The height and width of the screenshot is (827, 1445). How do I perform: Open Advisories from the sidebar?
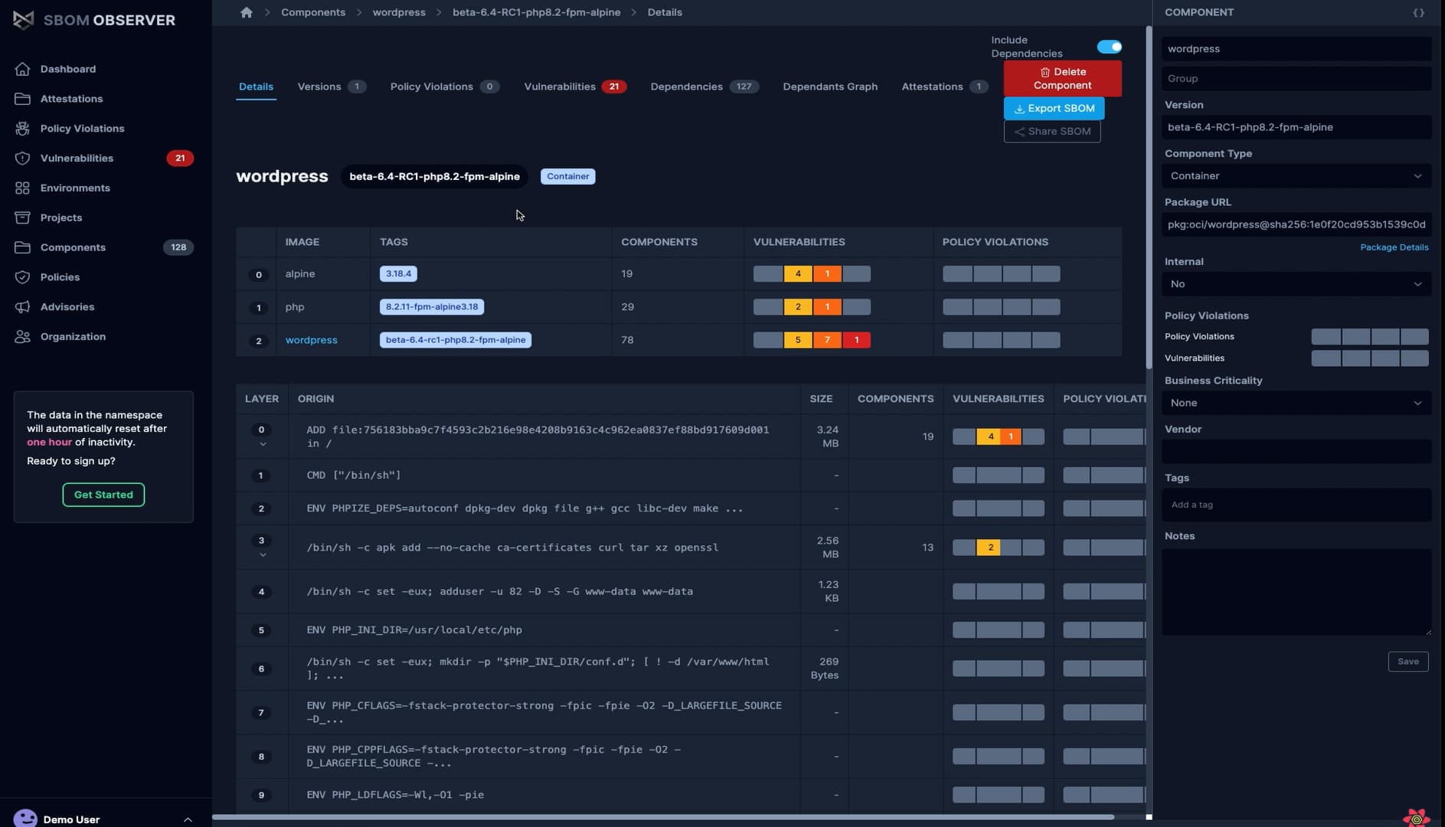67,306
